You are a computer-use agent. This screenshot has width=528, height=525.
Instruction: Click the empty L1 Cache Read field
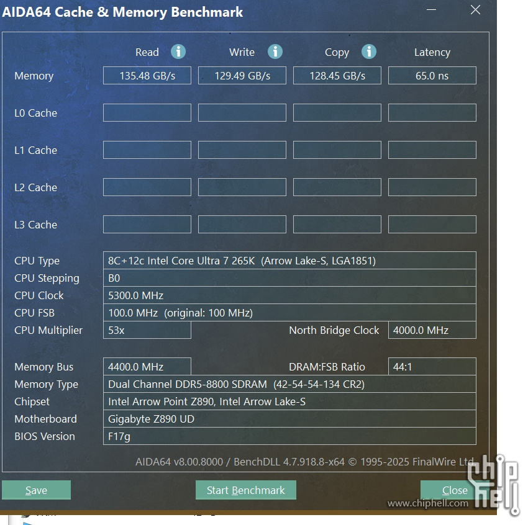tap(147, 150)
